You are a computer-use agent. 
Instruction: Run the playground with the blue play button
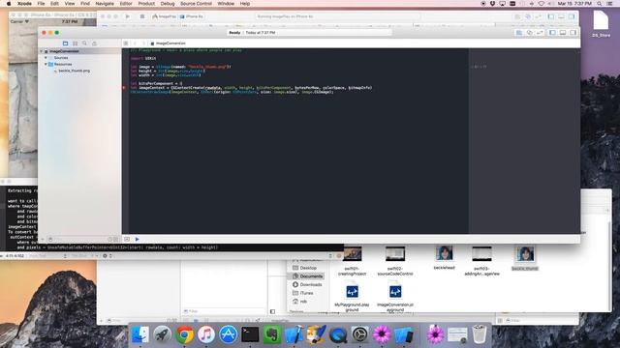pyautogui.click(x=138, y=239)
